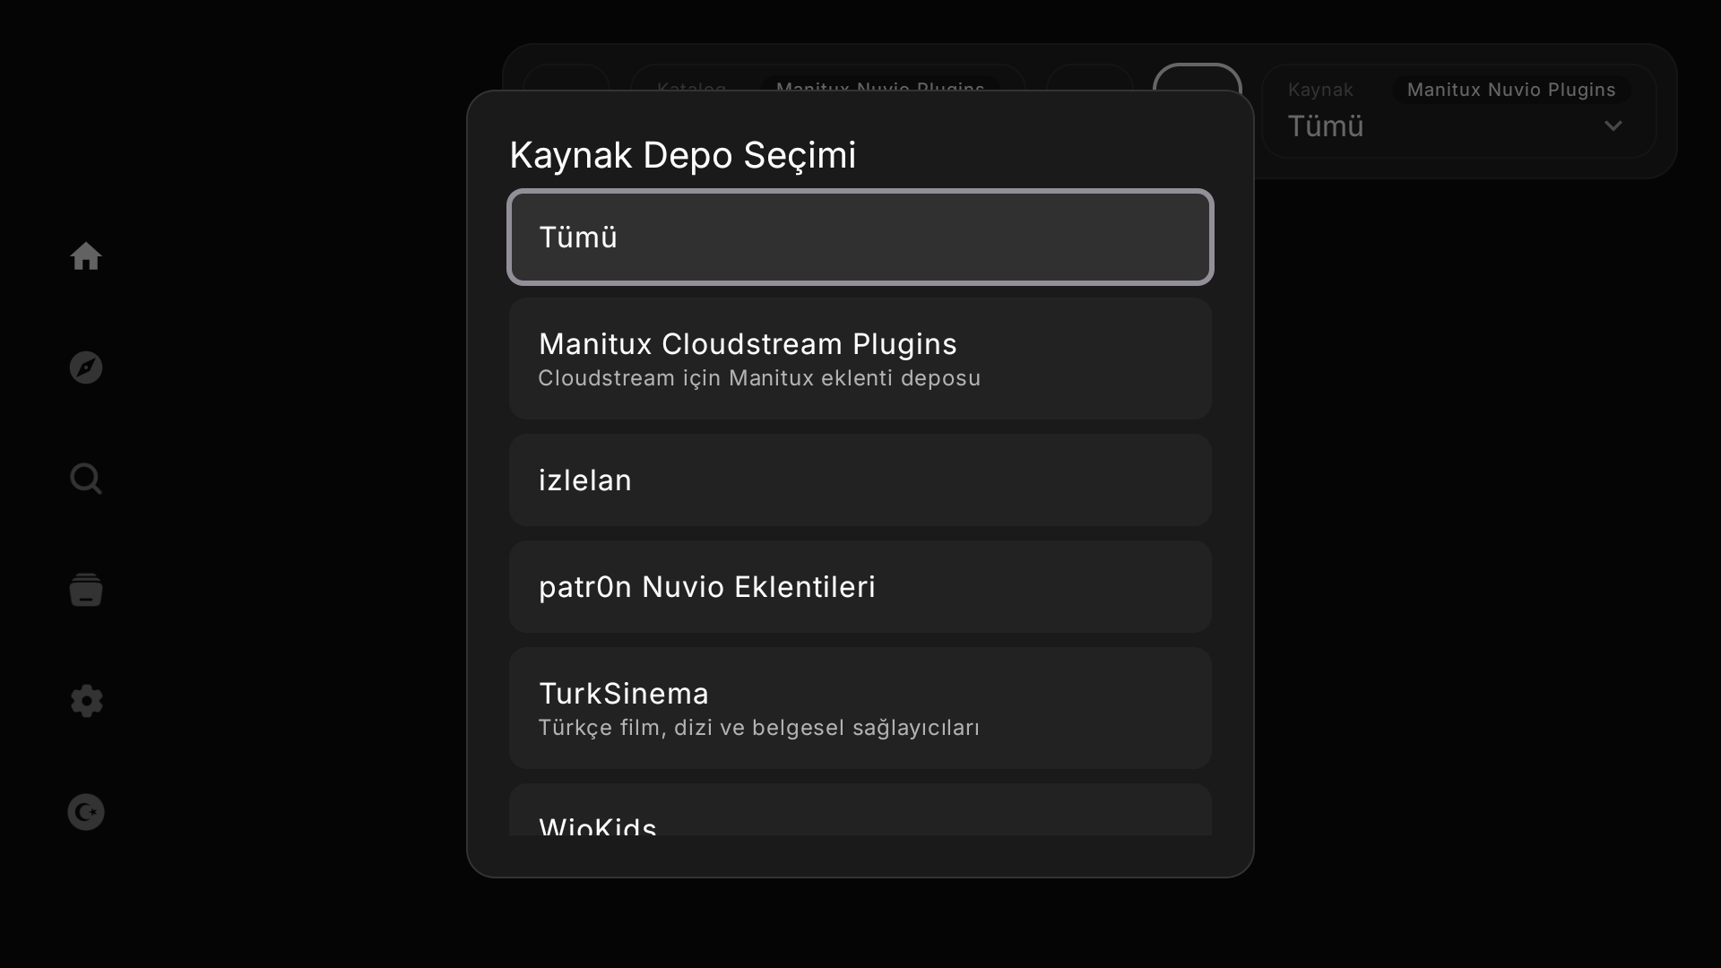
Task: Select the highlighted Tümü option in dialog
Action: 860,238
